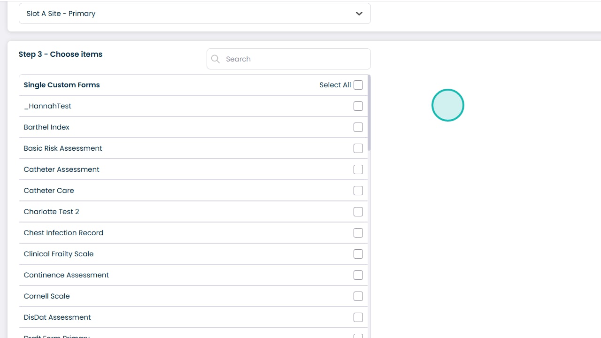Click the Charlotte Test 2 label
The width and height of the screenshot is (601, 338).
click(x=52, y=212)
